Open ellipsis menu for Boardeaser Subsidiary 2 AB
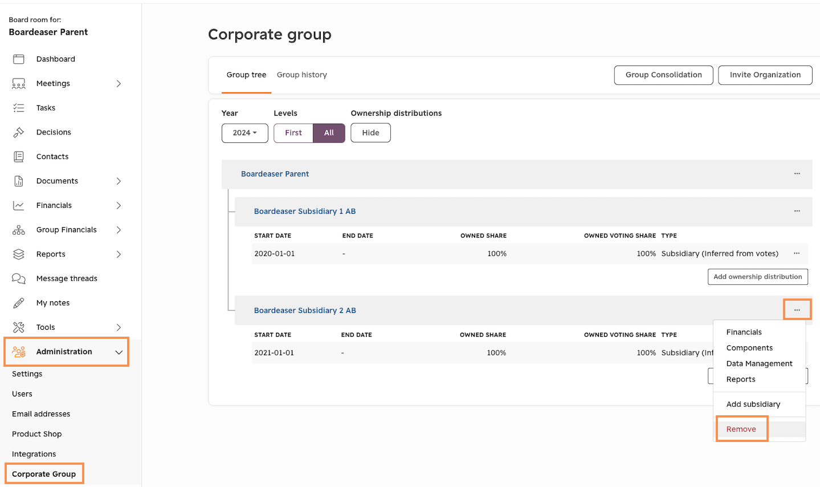Viewport: 820px width, 487px height. 797,310
